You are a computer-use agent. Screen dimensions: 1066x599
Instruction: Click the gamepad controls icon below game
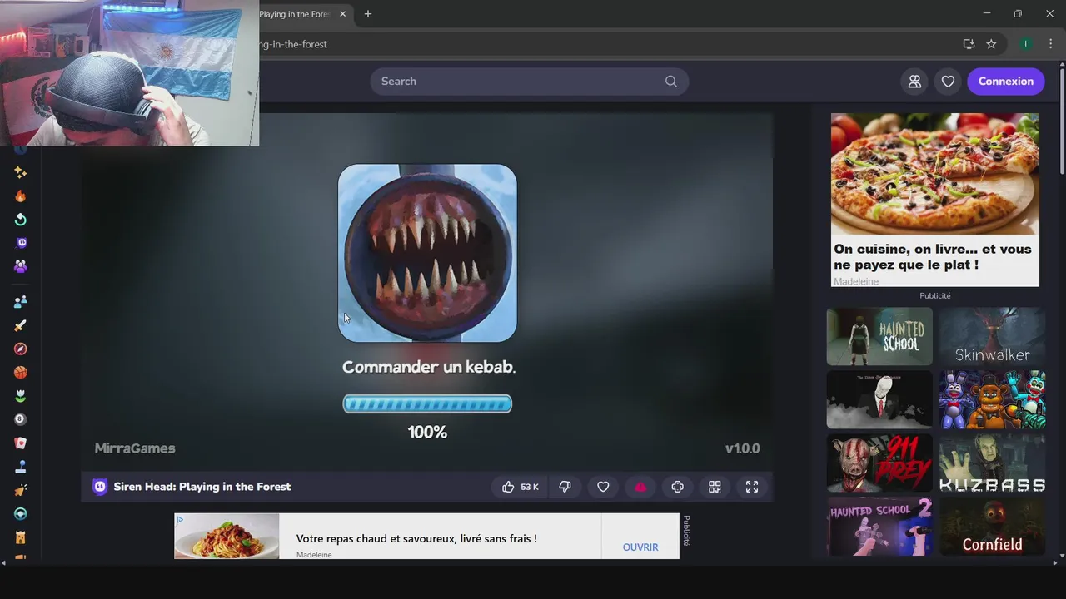click(677, 487)
